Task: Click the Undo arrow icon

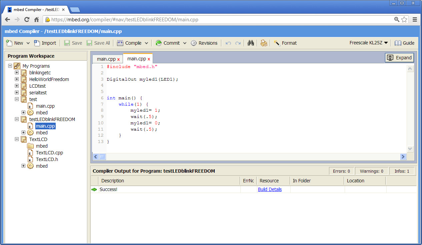Action: pos(228,43)
